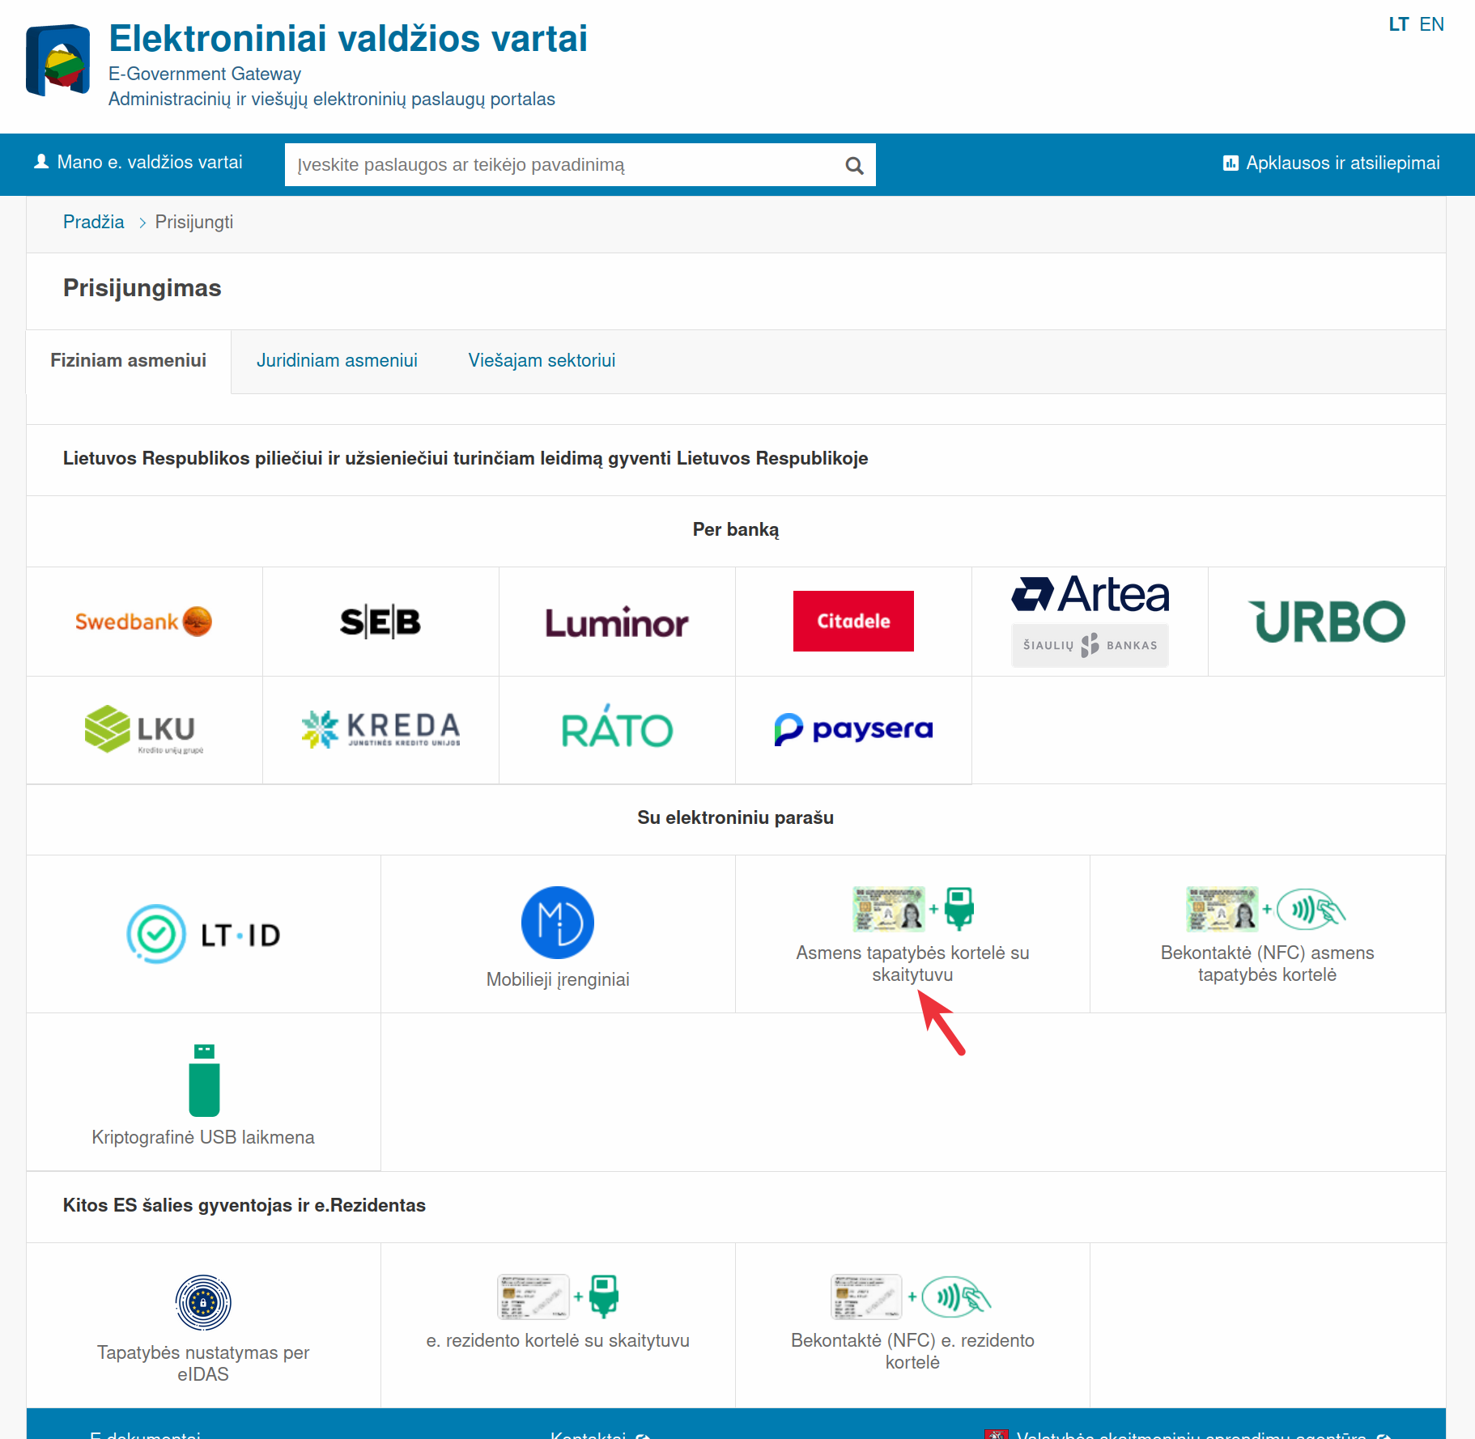Click the search magnifier icon
The width and height of the screenshot is (1475, 1439).
pos(854,166)
